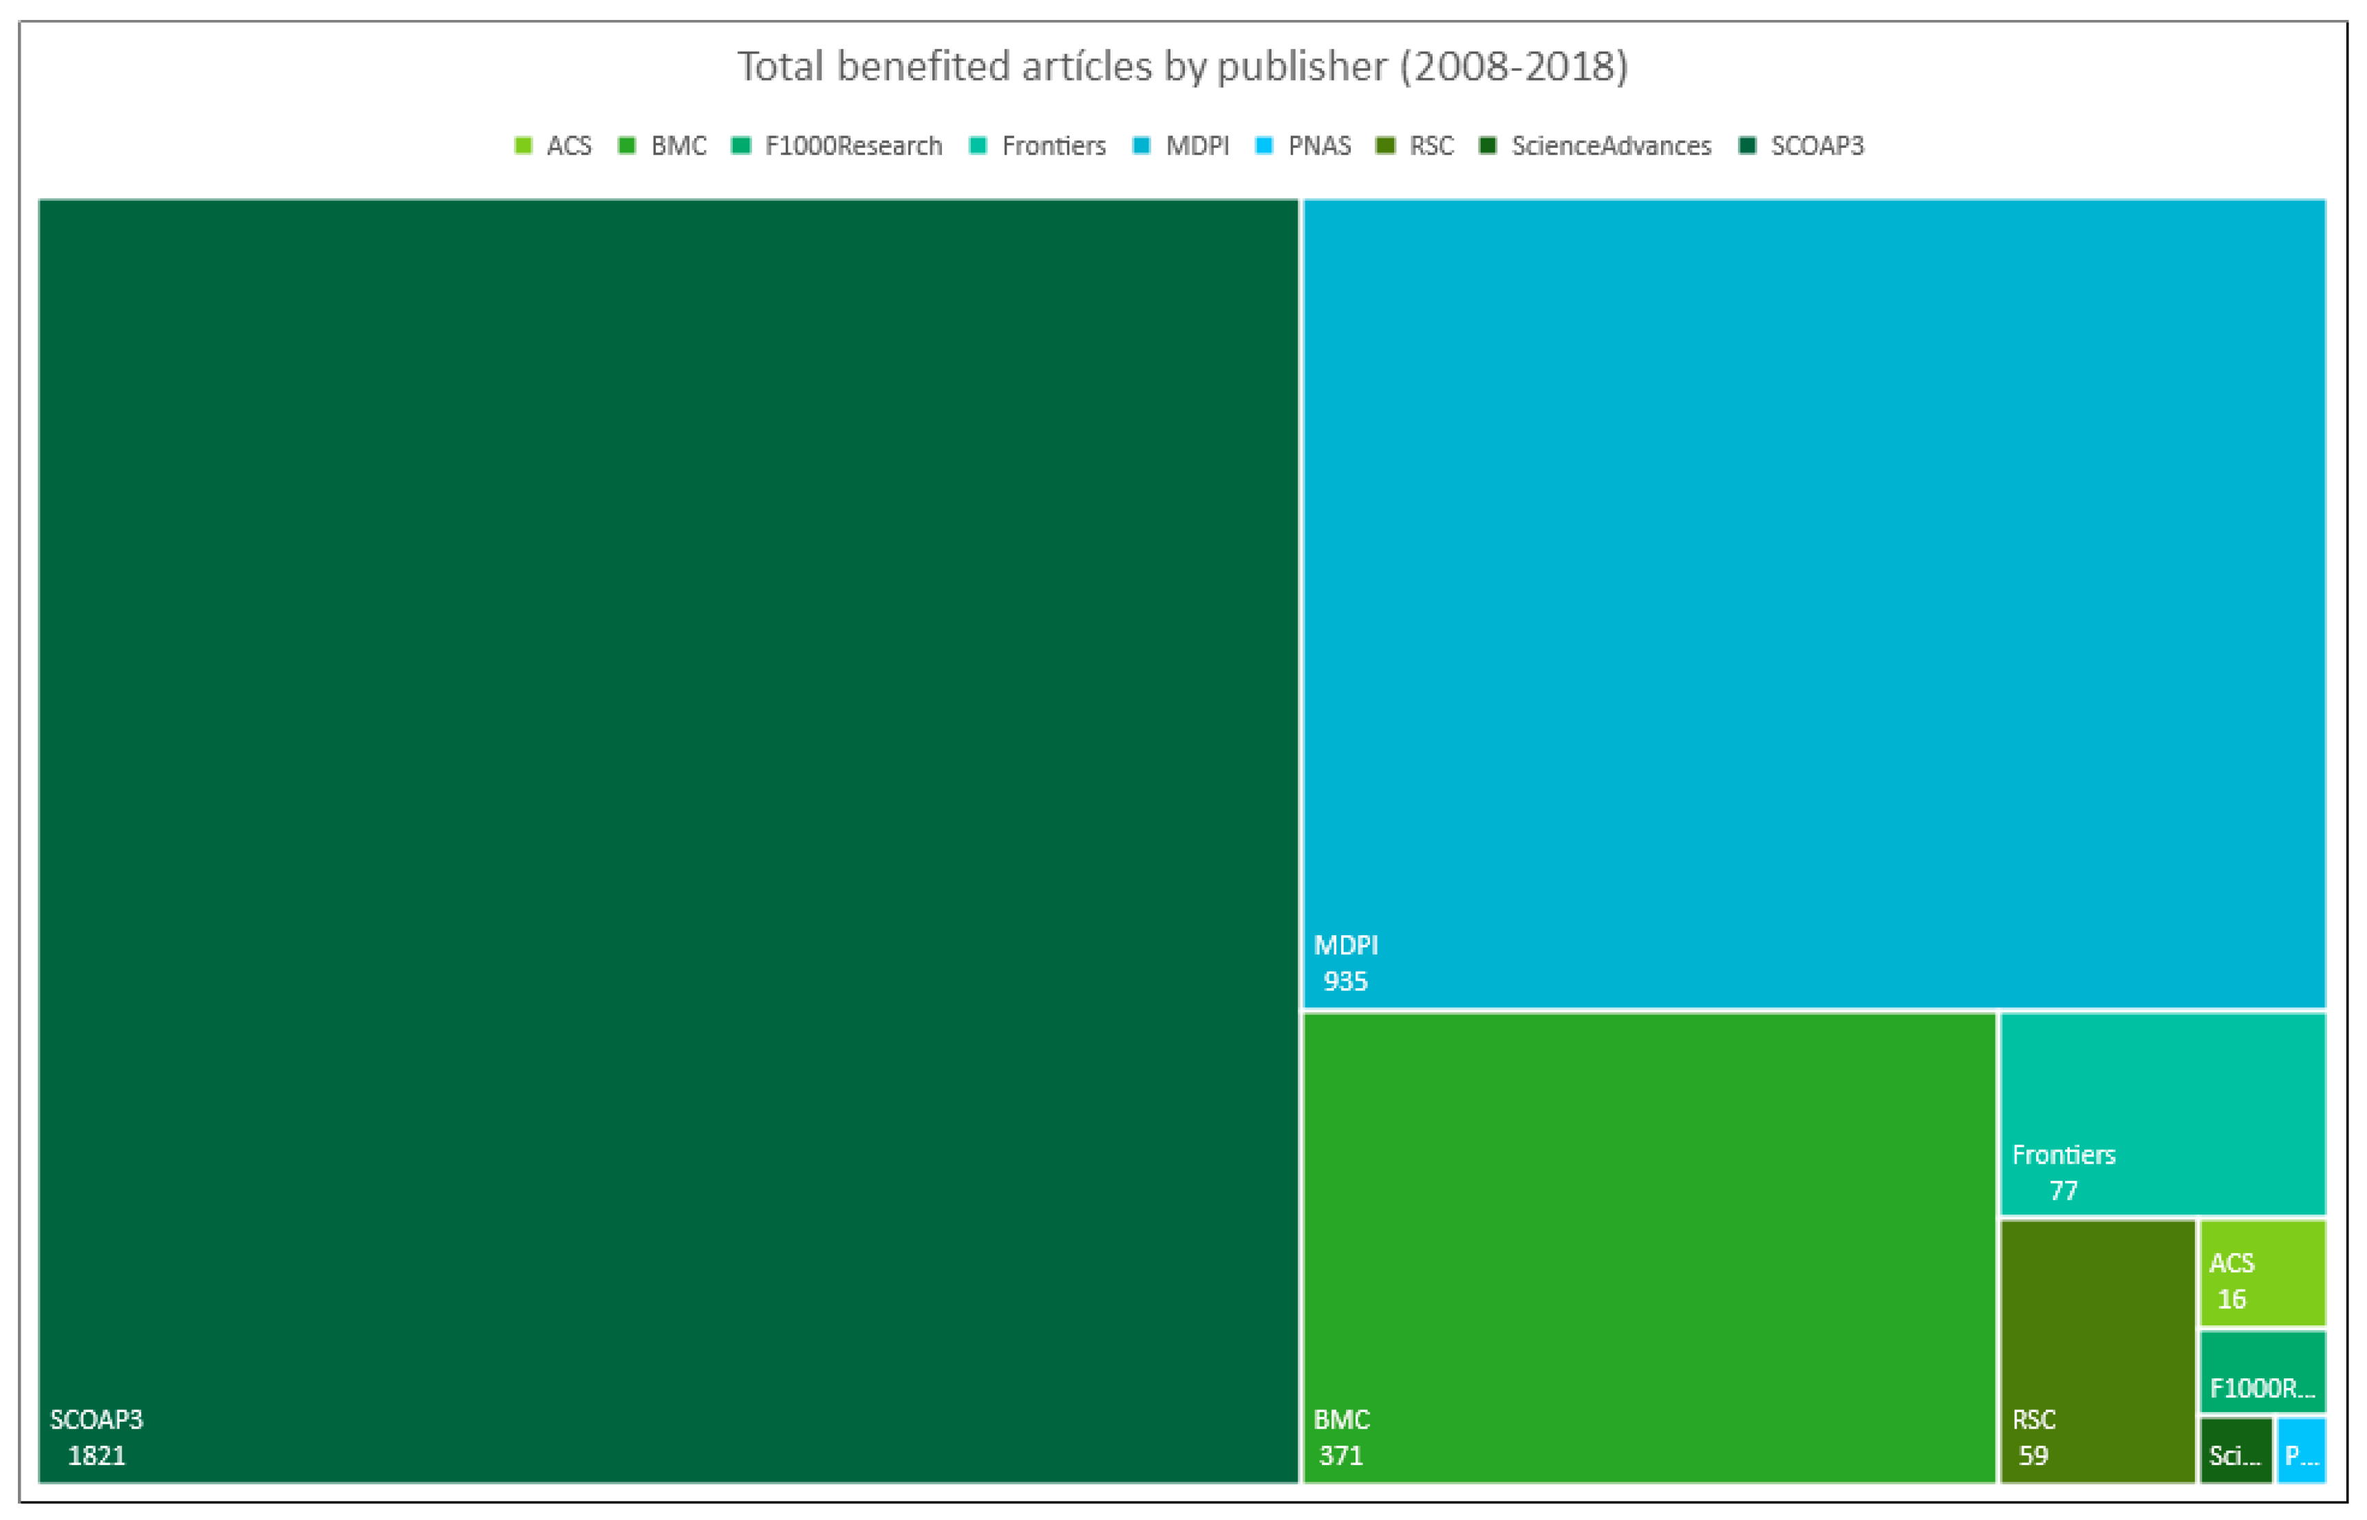
Task: Click the ACS legend color swatch
Action: (x=523, y=146)
